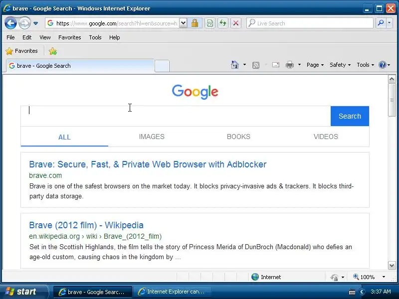Click the Print icon

click(290, 65)
